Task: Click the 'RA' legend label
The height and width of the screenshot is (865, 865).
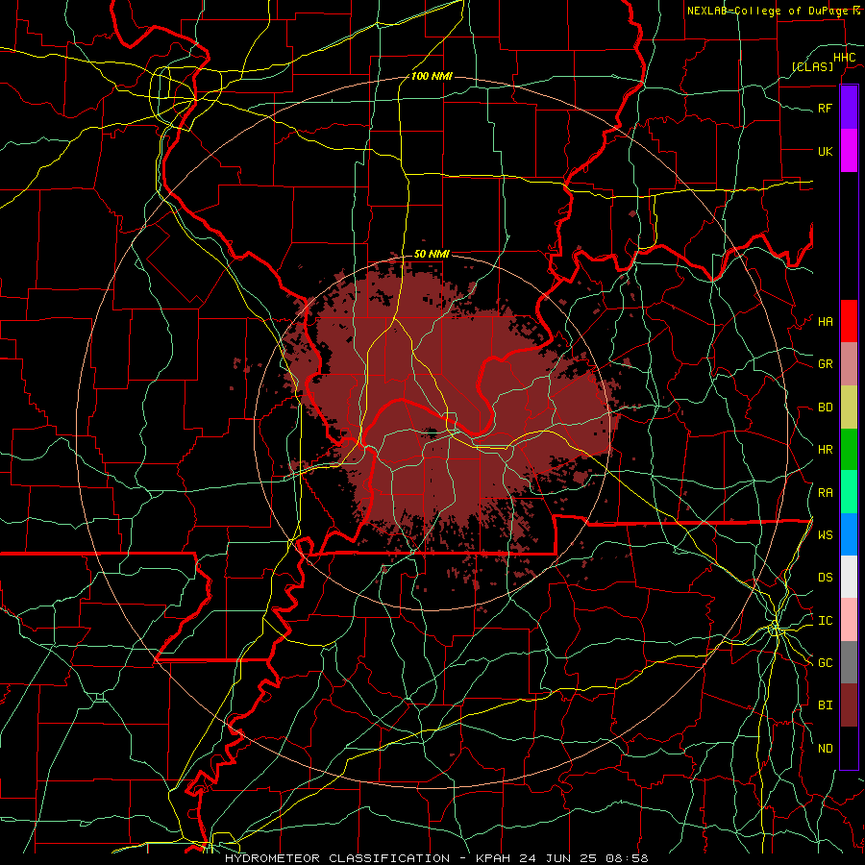Action: pos(826,493)
